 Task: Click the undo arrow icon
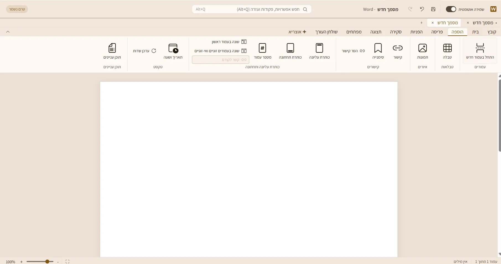(x=422, y=9)
